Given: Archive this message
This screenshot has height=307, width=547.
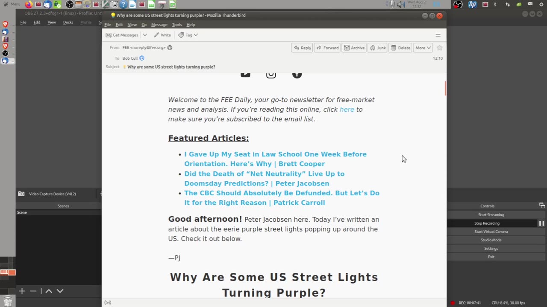Looking at the screenshot, I should click(x=354, y=48).
